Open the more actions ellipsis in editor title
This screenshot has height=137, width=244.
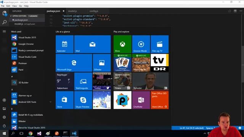tap(241, 11)
